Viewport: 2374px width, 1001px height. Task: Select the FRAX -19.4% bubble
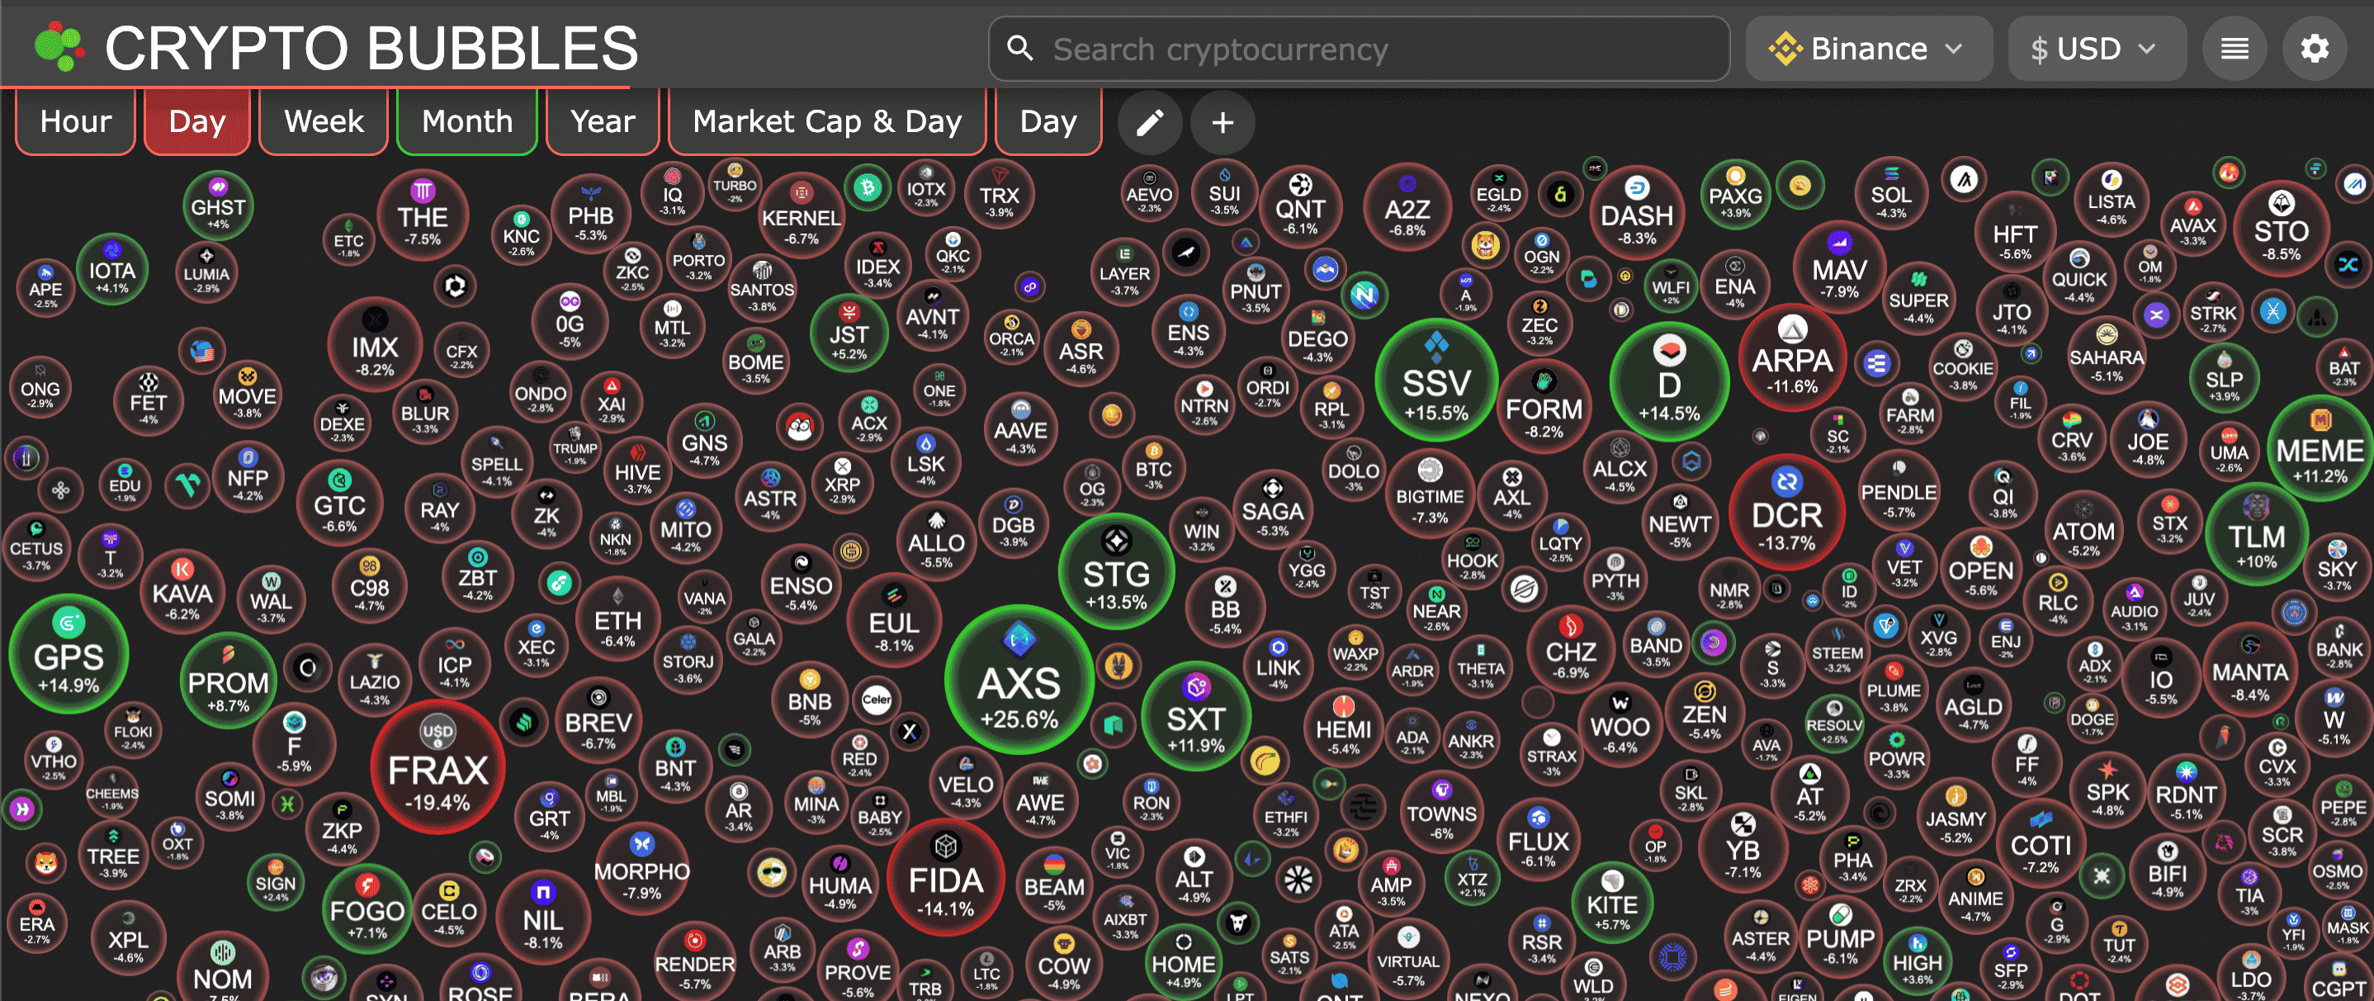(437, 767)
